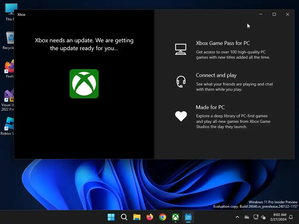299x224 pixels.
Task: Click the Xbox app icon on the taskbar
Action: tap(175, 217)
